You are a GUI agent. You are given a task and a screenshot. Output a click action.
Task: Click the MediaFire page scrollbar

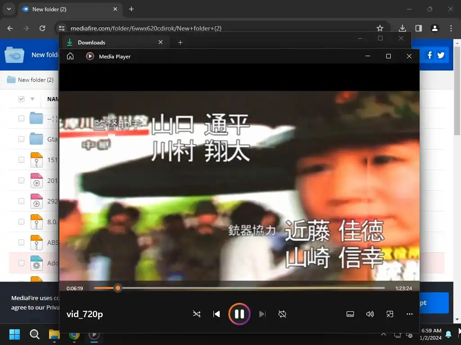click(457, 91)
